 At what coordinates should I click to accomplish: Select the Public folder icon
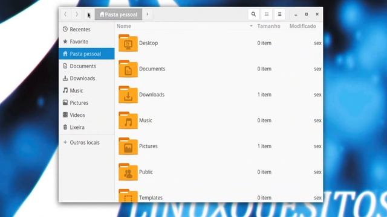[128, 172]
